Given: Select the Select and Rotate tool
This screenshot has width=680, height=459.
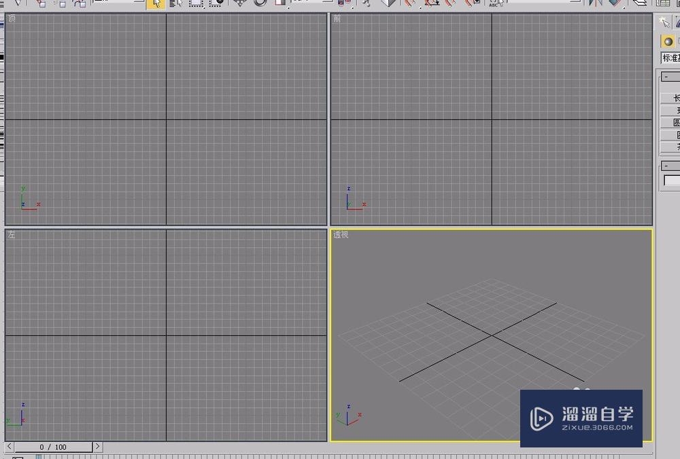Looking at the screenshot, I should tap(260, 3).
